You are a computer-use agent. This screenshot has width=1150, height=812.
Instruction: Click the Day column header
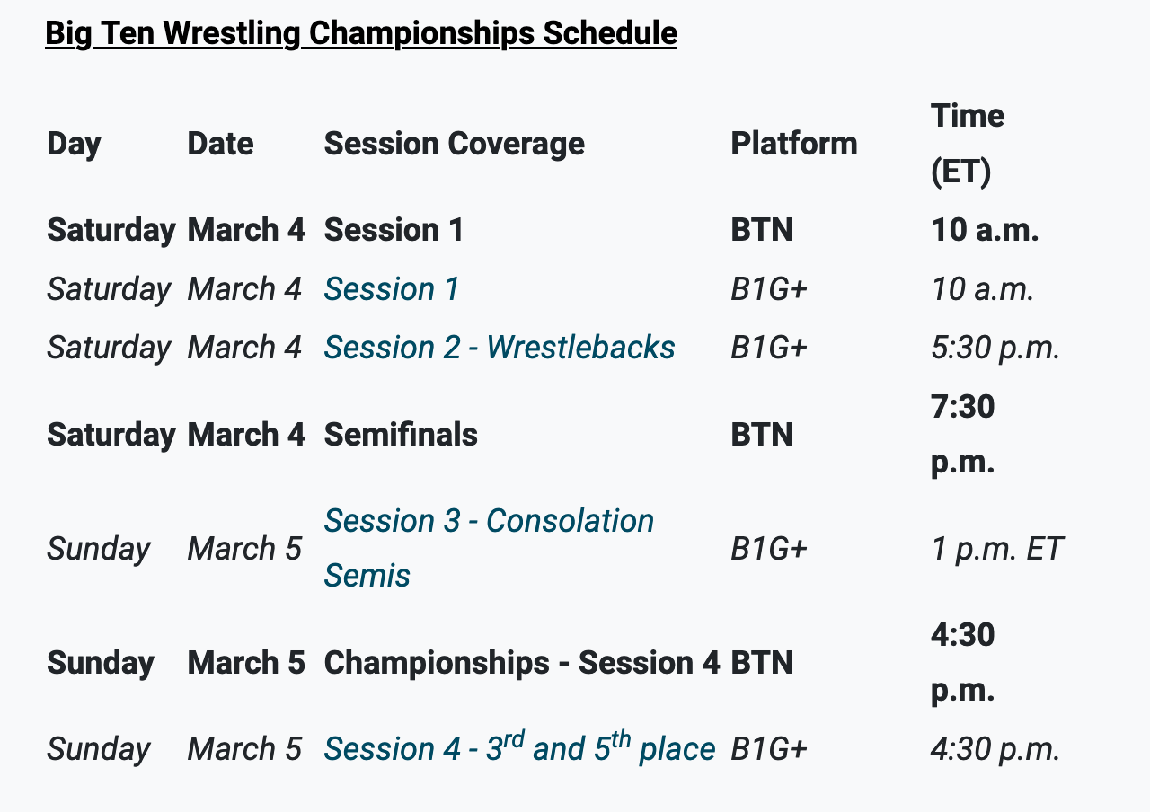(74, 144)
